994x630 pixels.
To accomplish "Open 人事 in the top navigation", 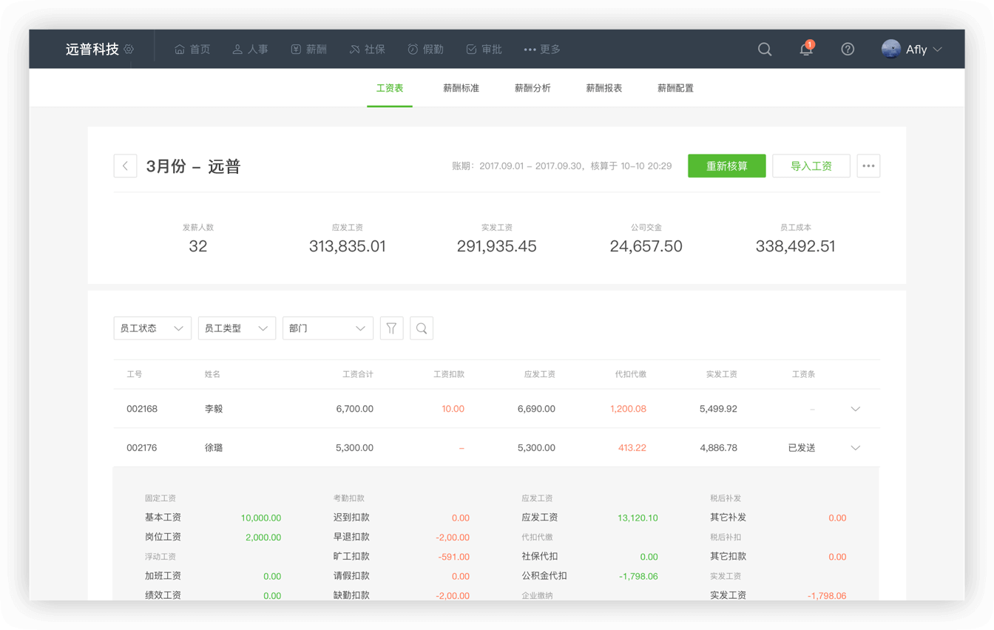I will (250, 50).
